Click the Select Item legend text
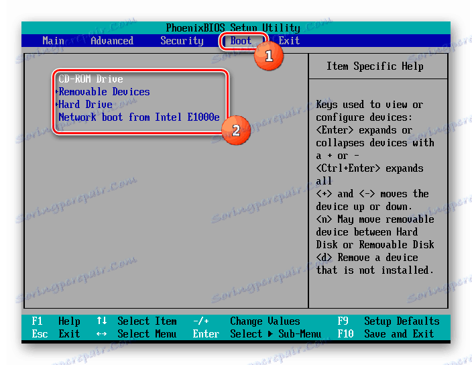This screenshot has height=365, width=472. click(147, 321)
